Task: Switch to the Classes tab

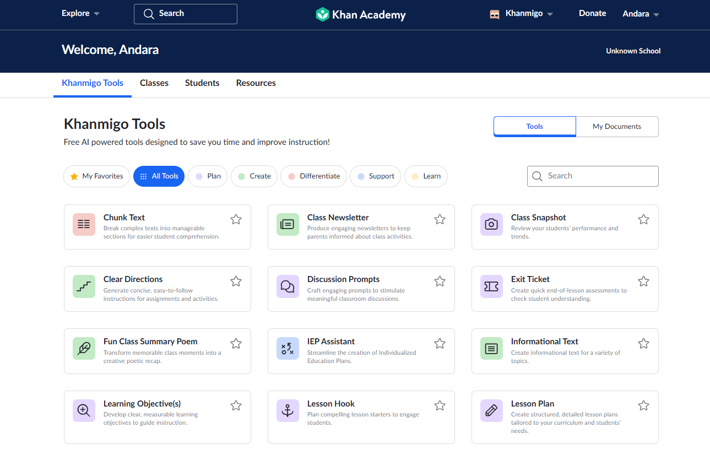Action: point(154,83)
